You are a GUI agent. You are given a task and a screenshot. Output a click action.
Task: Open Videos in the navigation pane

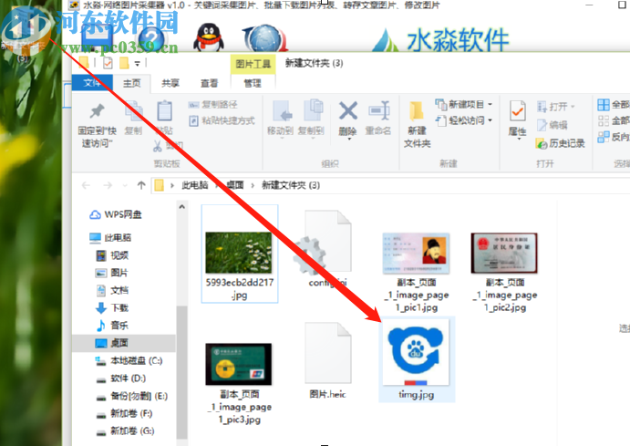(x=112, y=255)
